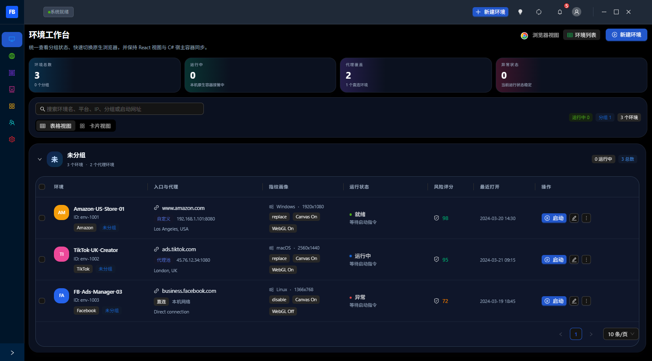652x361 pixels.
Task: Click the AM avatar for Amazon-US-Store-01
Action: point(61,212)
